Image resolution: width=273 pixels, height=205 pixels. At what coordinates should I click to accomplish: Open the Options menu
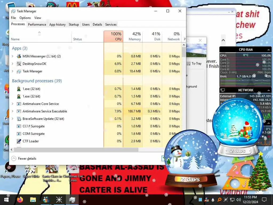click(25, 18)
